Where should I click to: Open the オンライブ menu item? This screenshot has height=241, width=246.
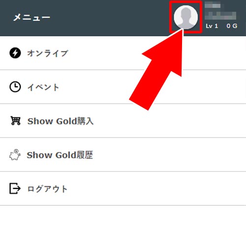click(123, 53)
